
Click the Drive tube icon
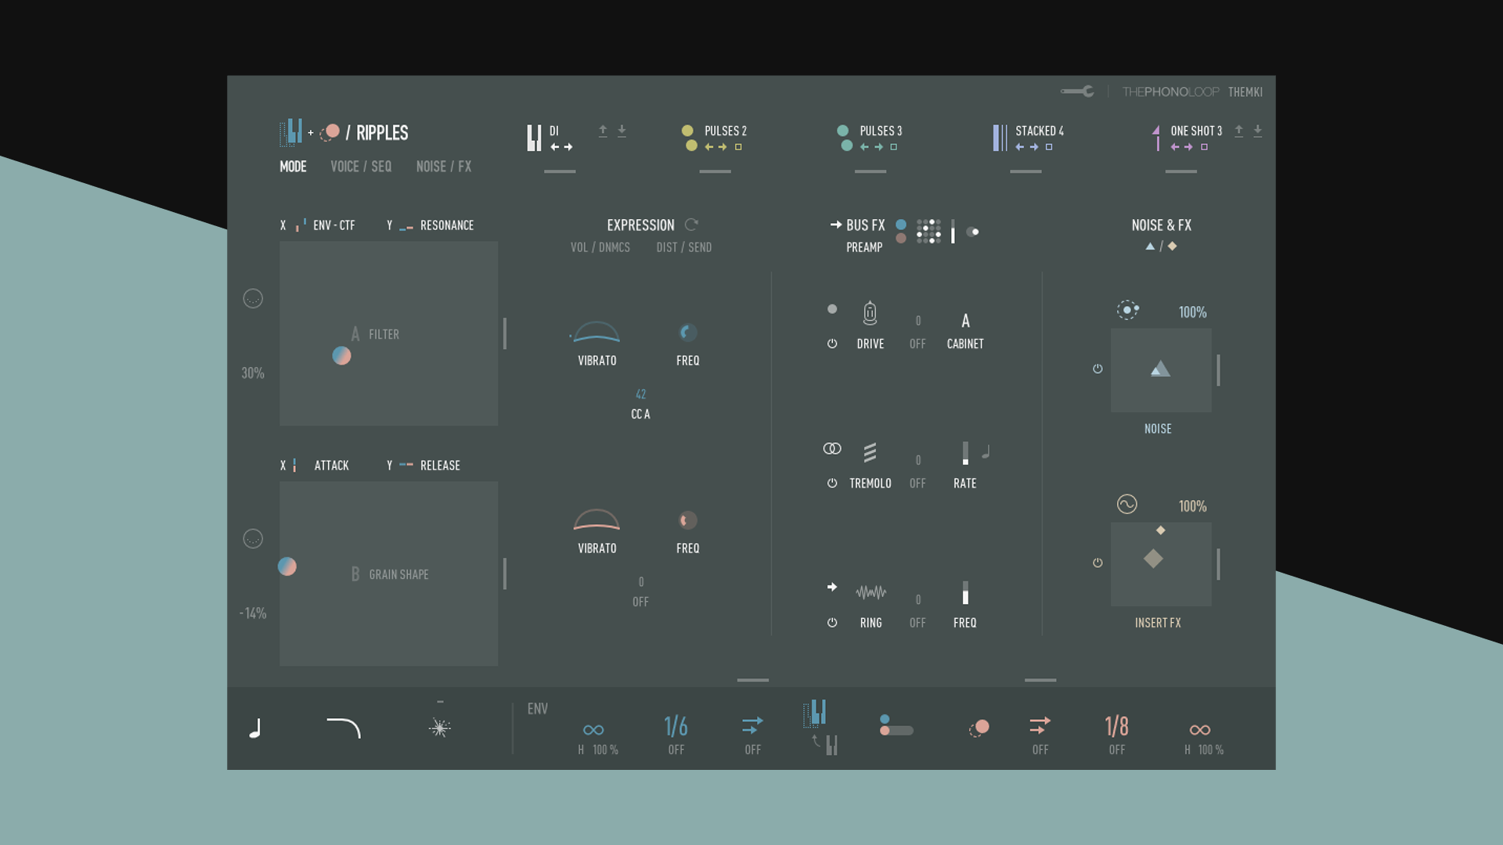click(870, 313)
